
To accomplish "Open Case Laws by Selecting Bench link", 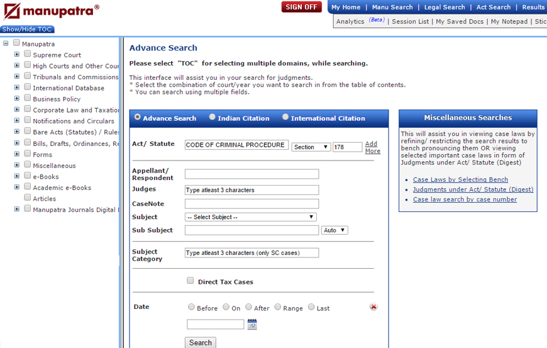I will 460,179.
